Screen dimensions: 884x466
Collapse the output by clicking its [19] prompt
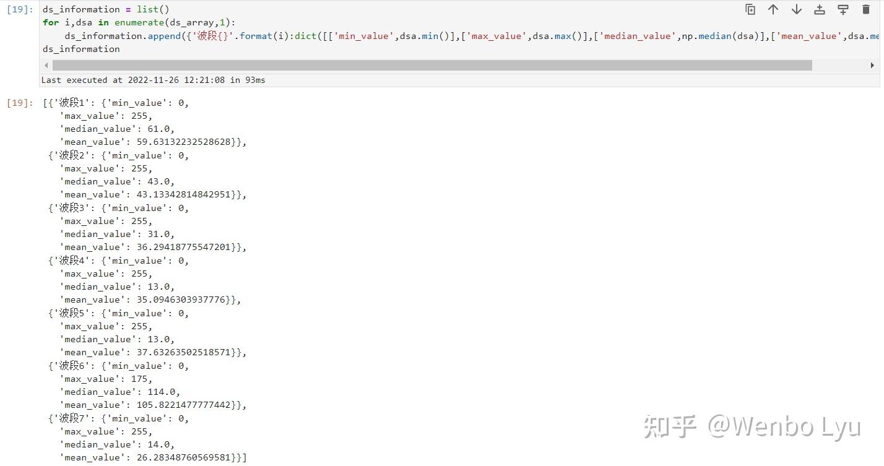coord(19,103)
